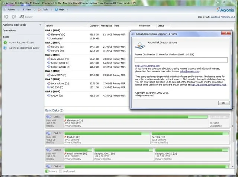Viewport: 238px width, 177px height.
Task: Click the Disk 3 drive icon in Basic Disks
Action: point(49,150)
